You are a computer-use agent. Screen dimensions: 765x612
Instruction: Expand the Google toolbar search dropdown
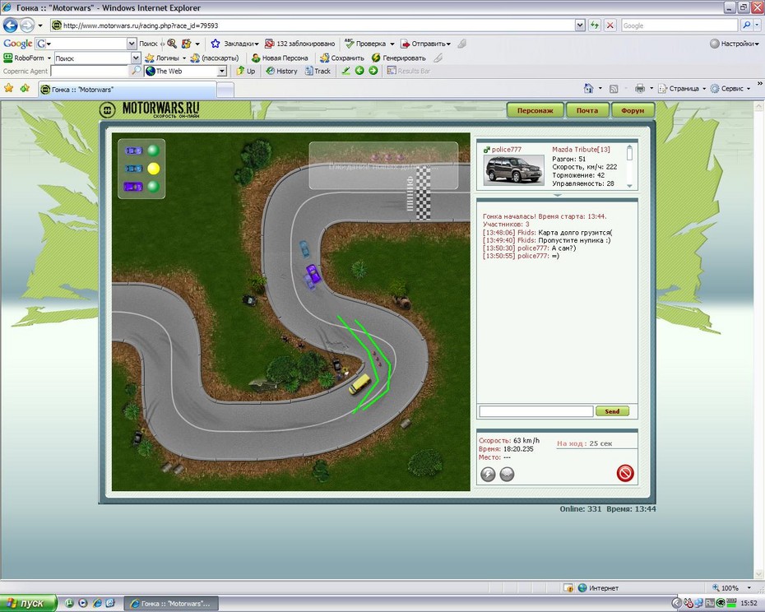132,44
